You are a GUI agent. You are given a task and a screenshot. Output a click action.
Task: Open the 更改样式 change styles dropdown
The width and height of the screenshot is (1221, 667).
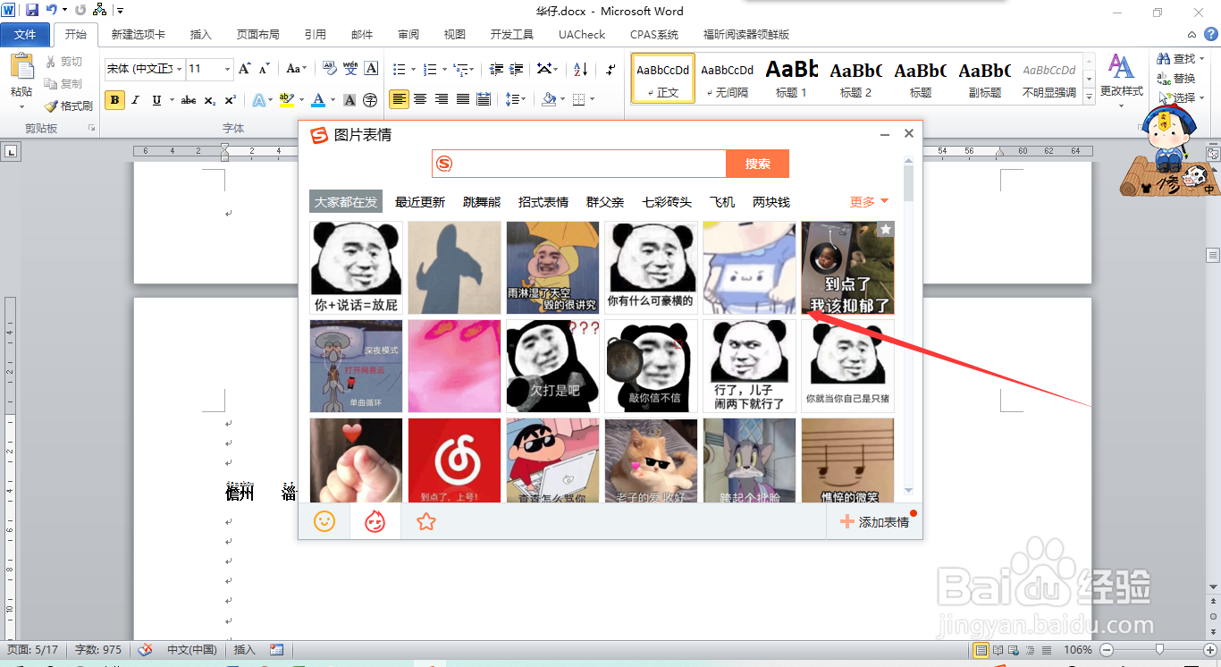(x=1121, y=80)
